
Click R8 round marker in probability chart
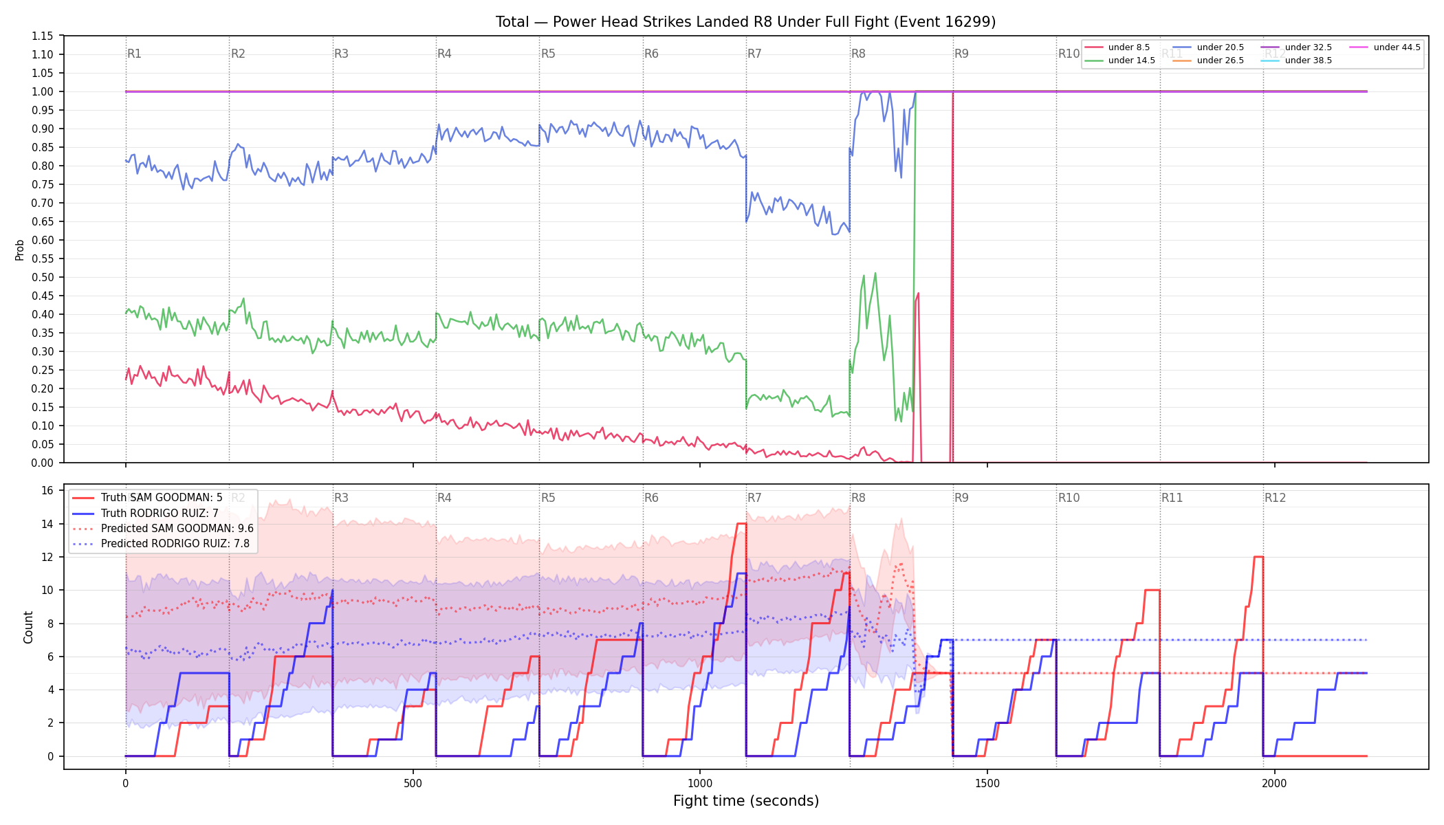[x=858, y=54]
